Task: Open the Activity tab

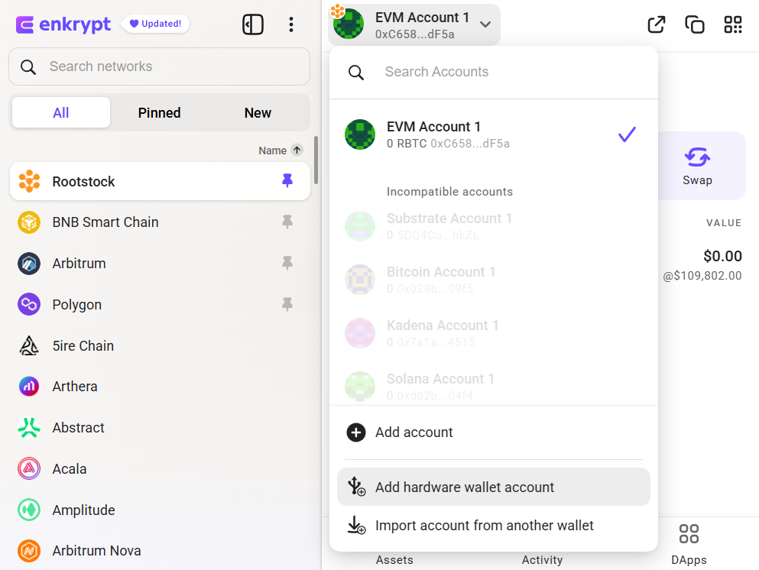Action: pos(542,560)
